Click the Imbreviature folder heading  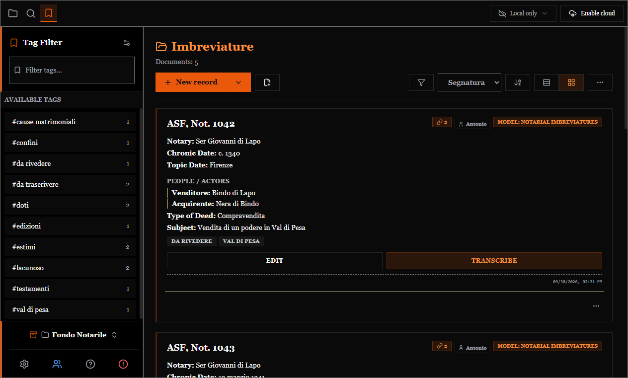pos(212,47)
